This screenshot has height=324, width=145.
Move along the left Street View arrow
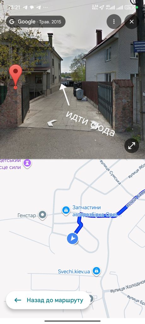click(x=52, y=123)
